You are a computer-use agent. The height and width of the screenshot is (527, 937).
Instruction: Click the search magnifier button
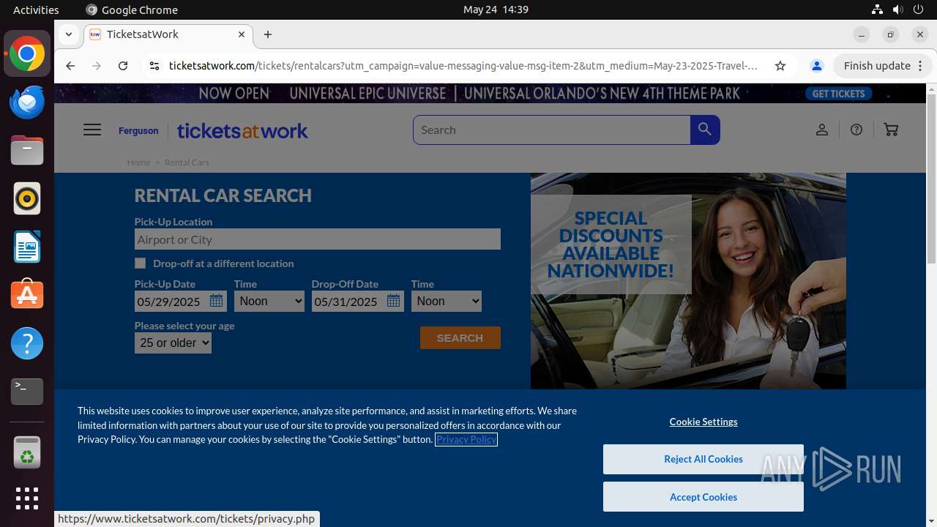705,130
